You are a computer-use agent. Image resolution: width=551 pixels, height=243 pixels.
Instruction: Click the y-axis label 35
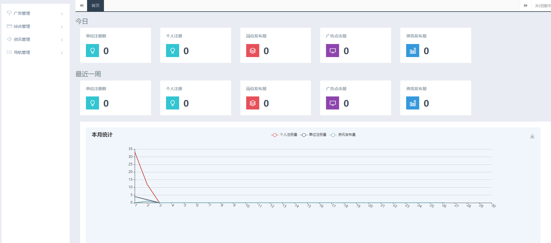[130, 149]
